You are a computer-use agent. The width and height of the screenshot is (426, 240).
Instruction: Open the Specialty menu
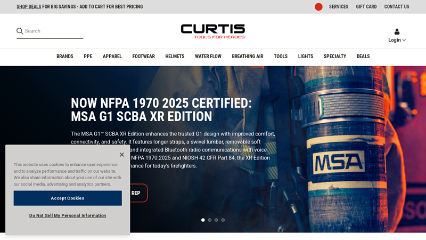tap(335, 57)
